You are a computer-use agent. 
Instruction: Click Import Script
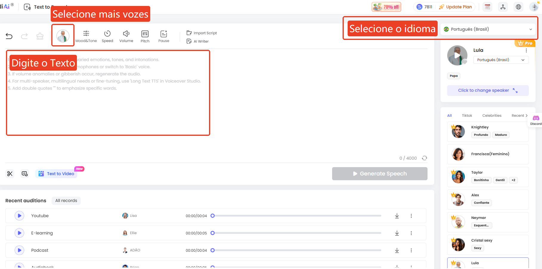pos(202,33)
